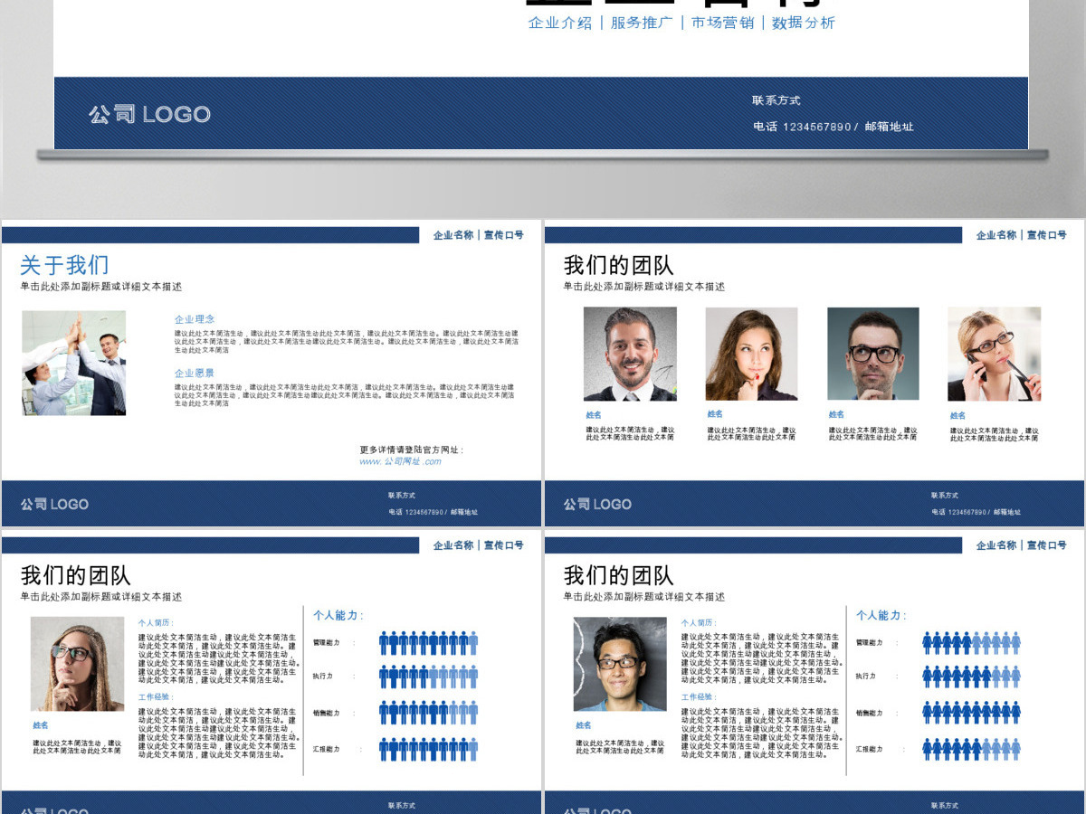
Task: Click 我们的团队 title on the four-photo slide
Action: pos(618,265)
